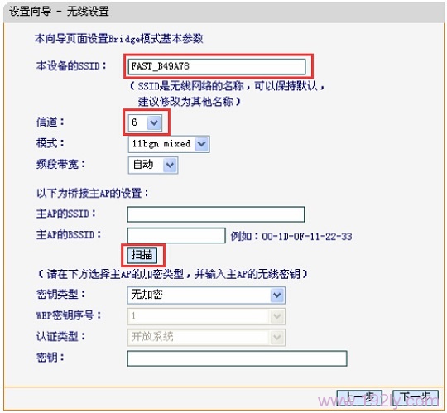Click the disabled WEP密钥序号 dropdown
Screen dimensions: 447x413
click(206, 316)
